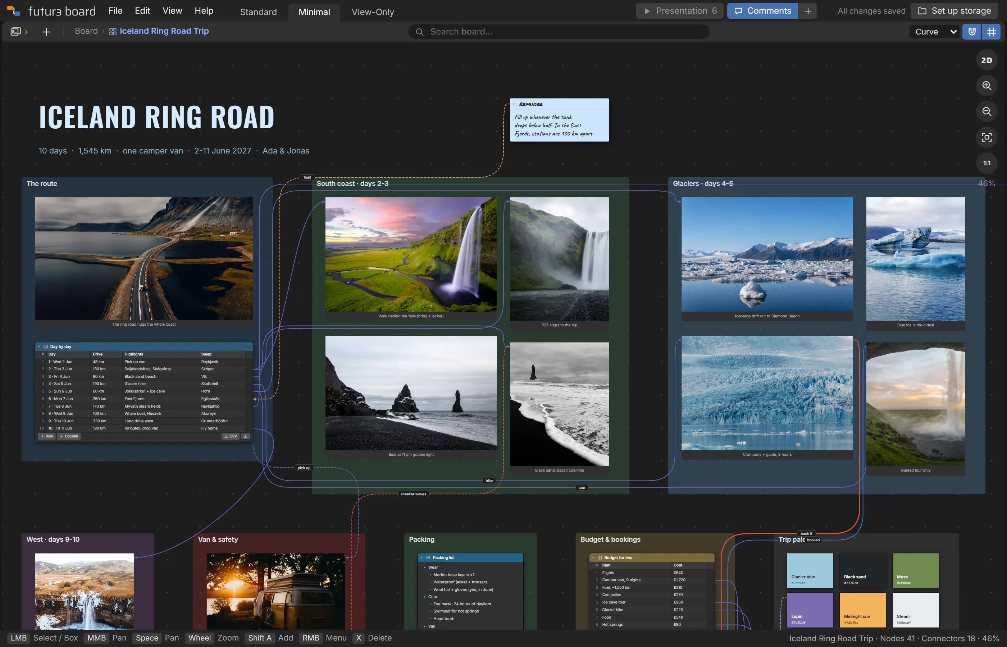Click the zoom in magnifier button

987,86
